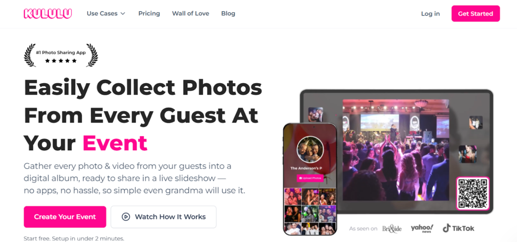Click the Upload Photos button on the phone
This screenshot has height=242, width=517.
tap(310, 178)
